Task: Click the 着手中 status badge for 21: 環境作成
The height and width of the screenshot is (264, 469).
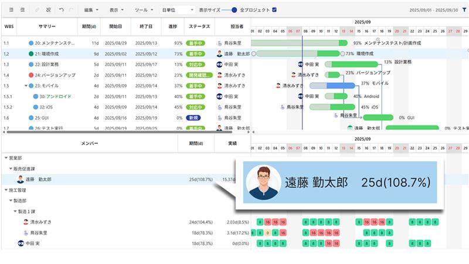Action: (x=194, y=53)
